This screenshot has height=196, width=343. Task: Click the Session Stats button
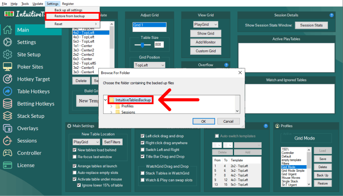click(311, 25)
